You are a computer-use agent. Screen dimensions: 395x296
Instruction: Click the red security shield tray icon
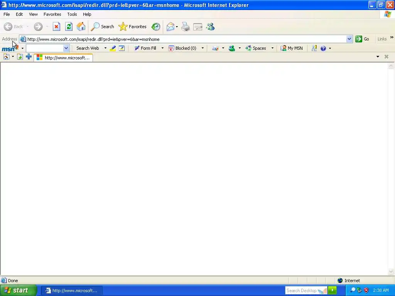point(366,290)
